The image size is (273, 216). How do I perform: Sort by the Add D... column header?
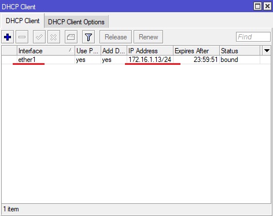click(114, 51)
